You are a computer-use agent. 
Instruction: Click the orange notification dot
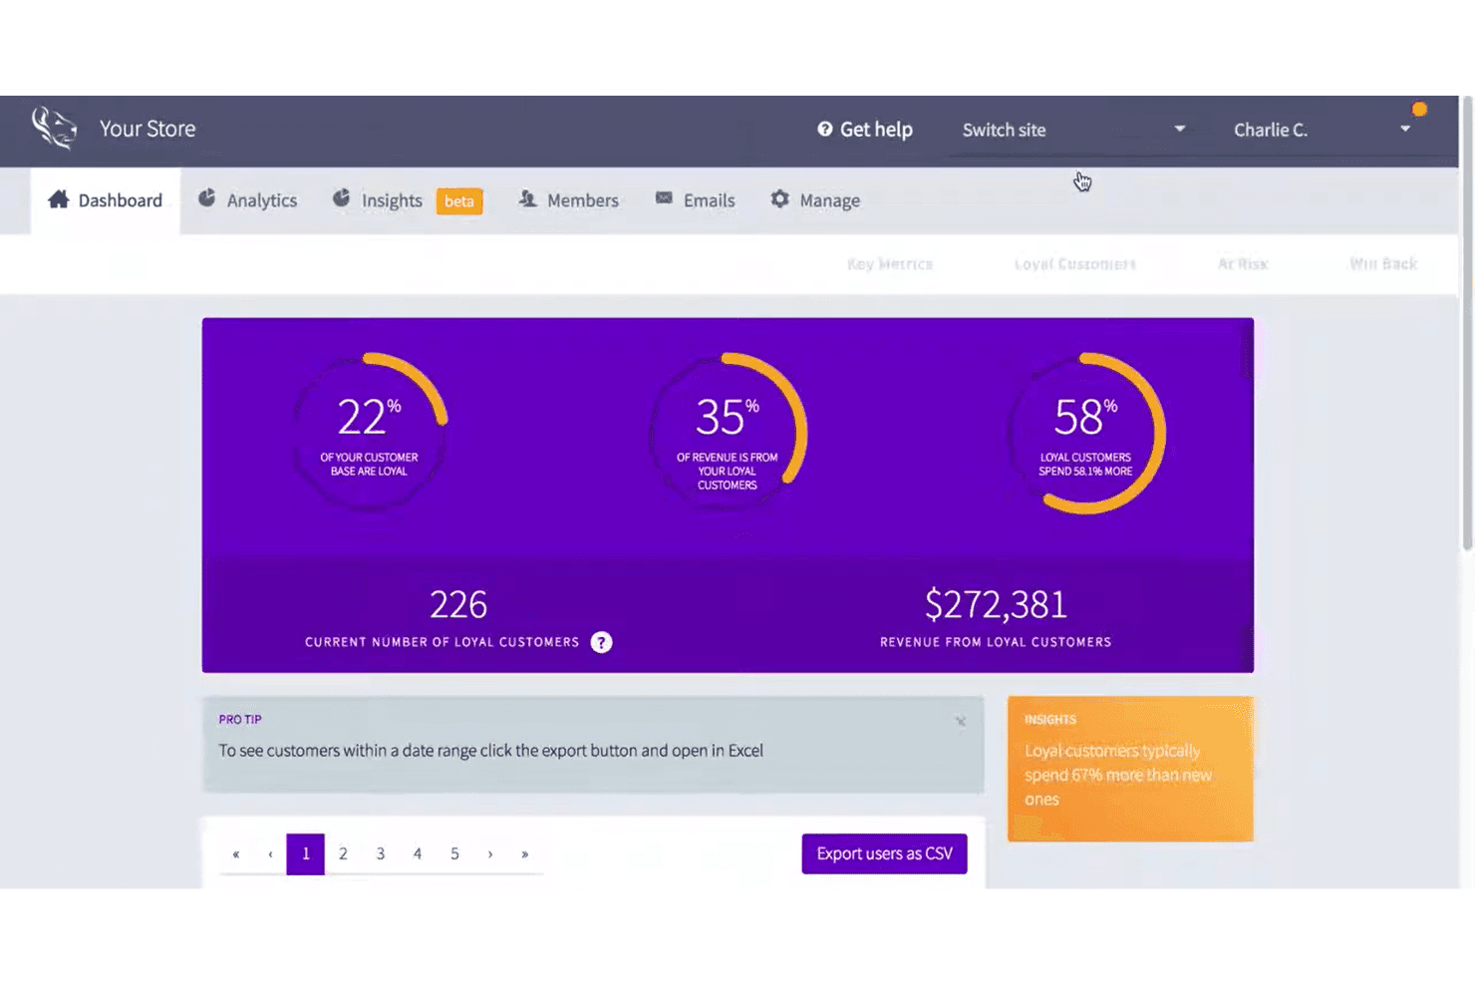click(x=1420, y=110)
